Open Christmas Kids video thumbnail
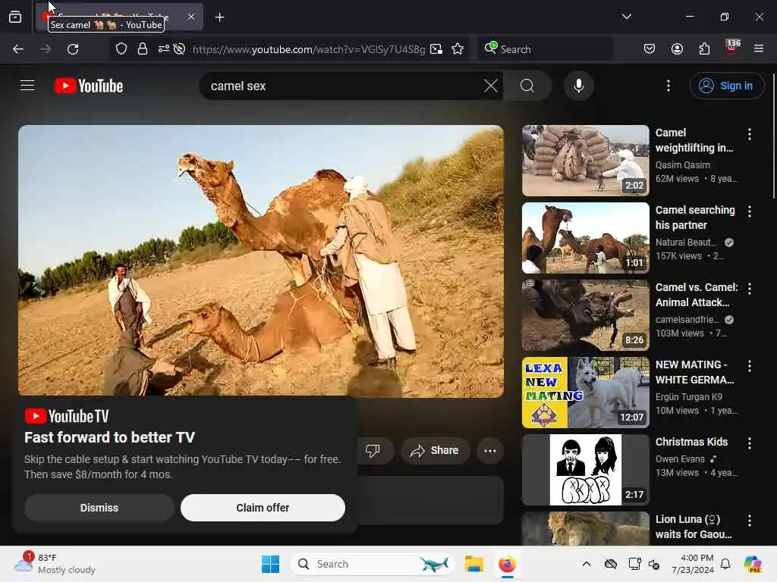 click(585, 470)
